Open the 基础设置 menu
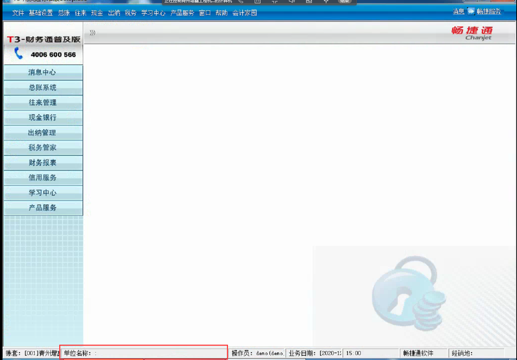The height and width of the screenshot is (360, 517). pyautogui.click(x=41, y=13)
